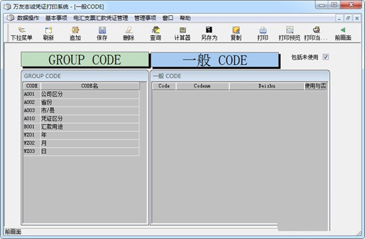Select the A001 公司区分 row
The height and width of the screenshot is (239, 365).
point(81,94)
